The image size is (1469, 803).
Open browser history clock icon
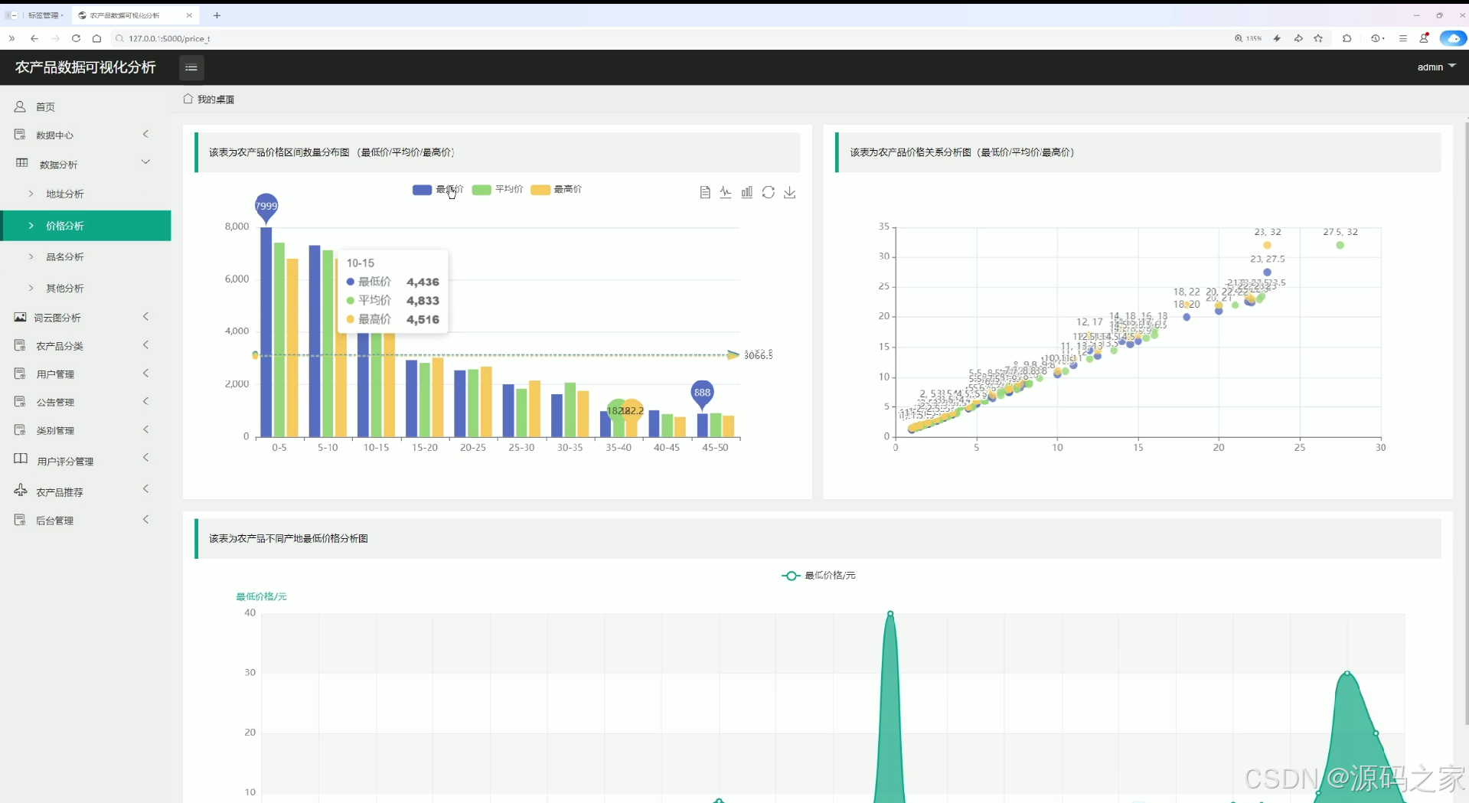[1376, 38]
